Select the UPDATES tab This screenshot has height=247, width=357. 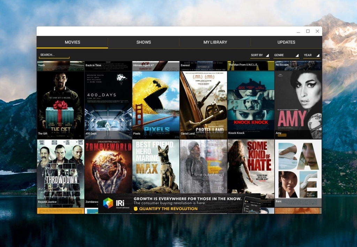click(286, 42)
